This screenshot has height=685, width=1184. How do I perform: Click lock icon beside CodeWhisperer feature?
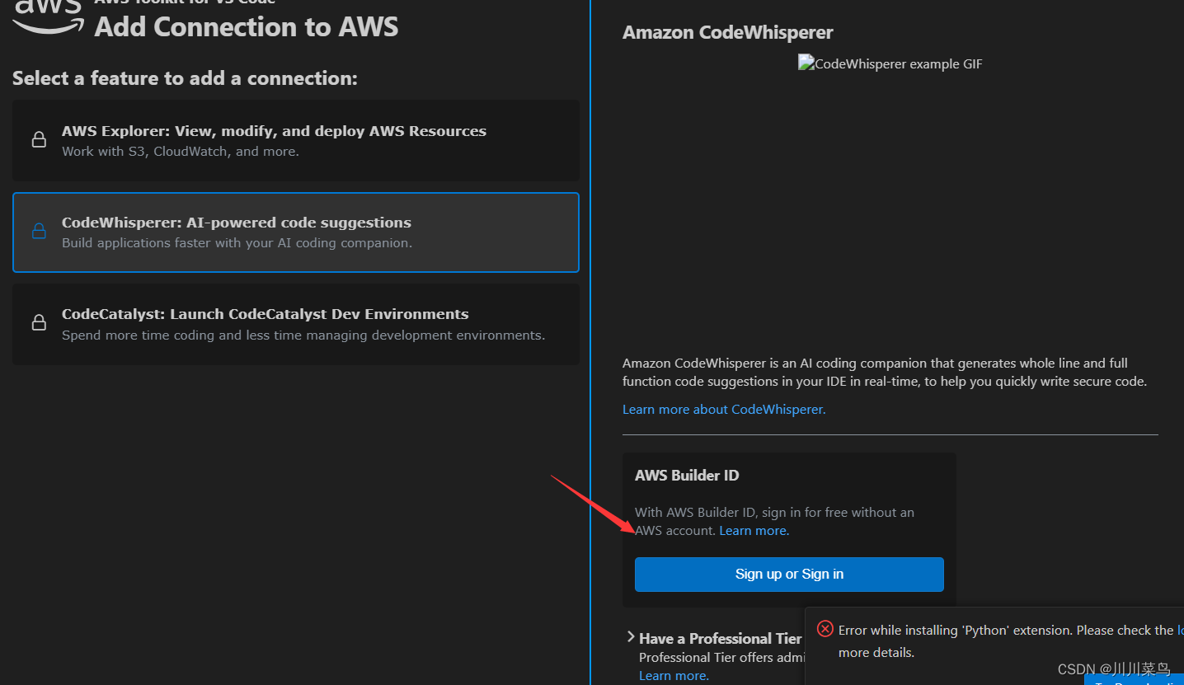click(x=39, y=231)
